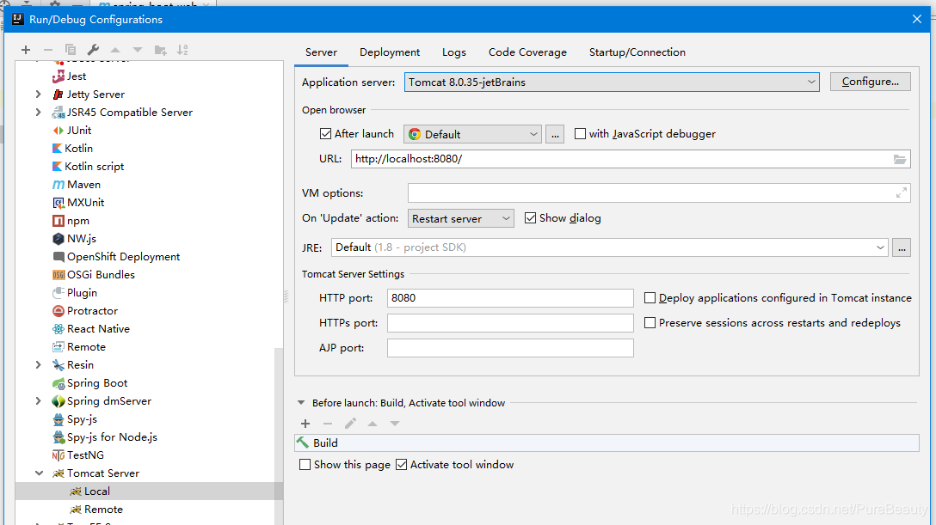Image resolution: width=936 pixels, height=525 pixels.
Task: Toggle the Activate tool window checkbox
Action: point(402,465)
